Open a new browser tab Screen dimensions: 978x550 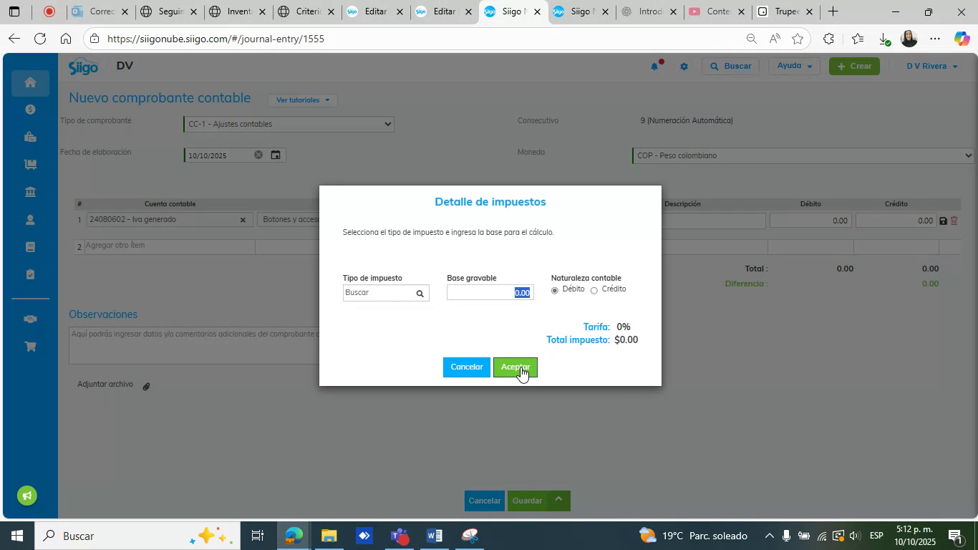click(833, 11)
